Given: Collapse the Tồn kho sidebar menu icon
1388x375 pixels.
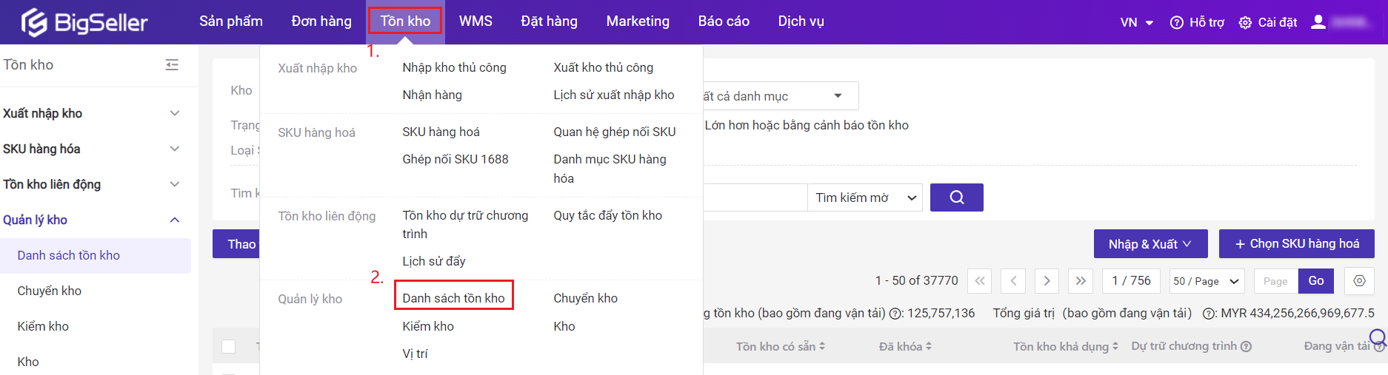Looking at the screenshot, I should coord(172,65).
